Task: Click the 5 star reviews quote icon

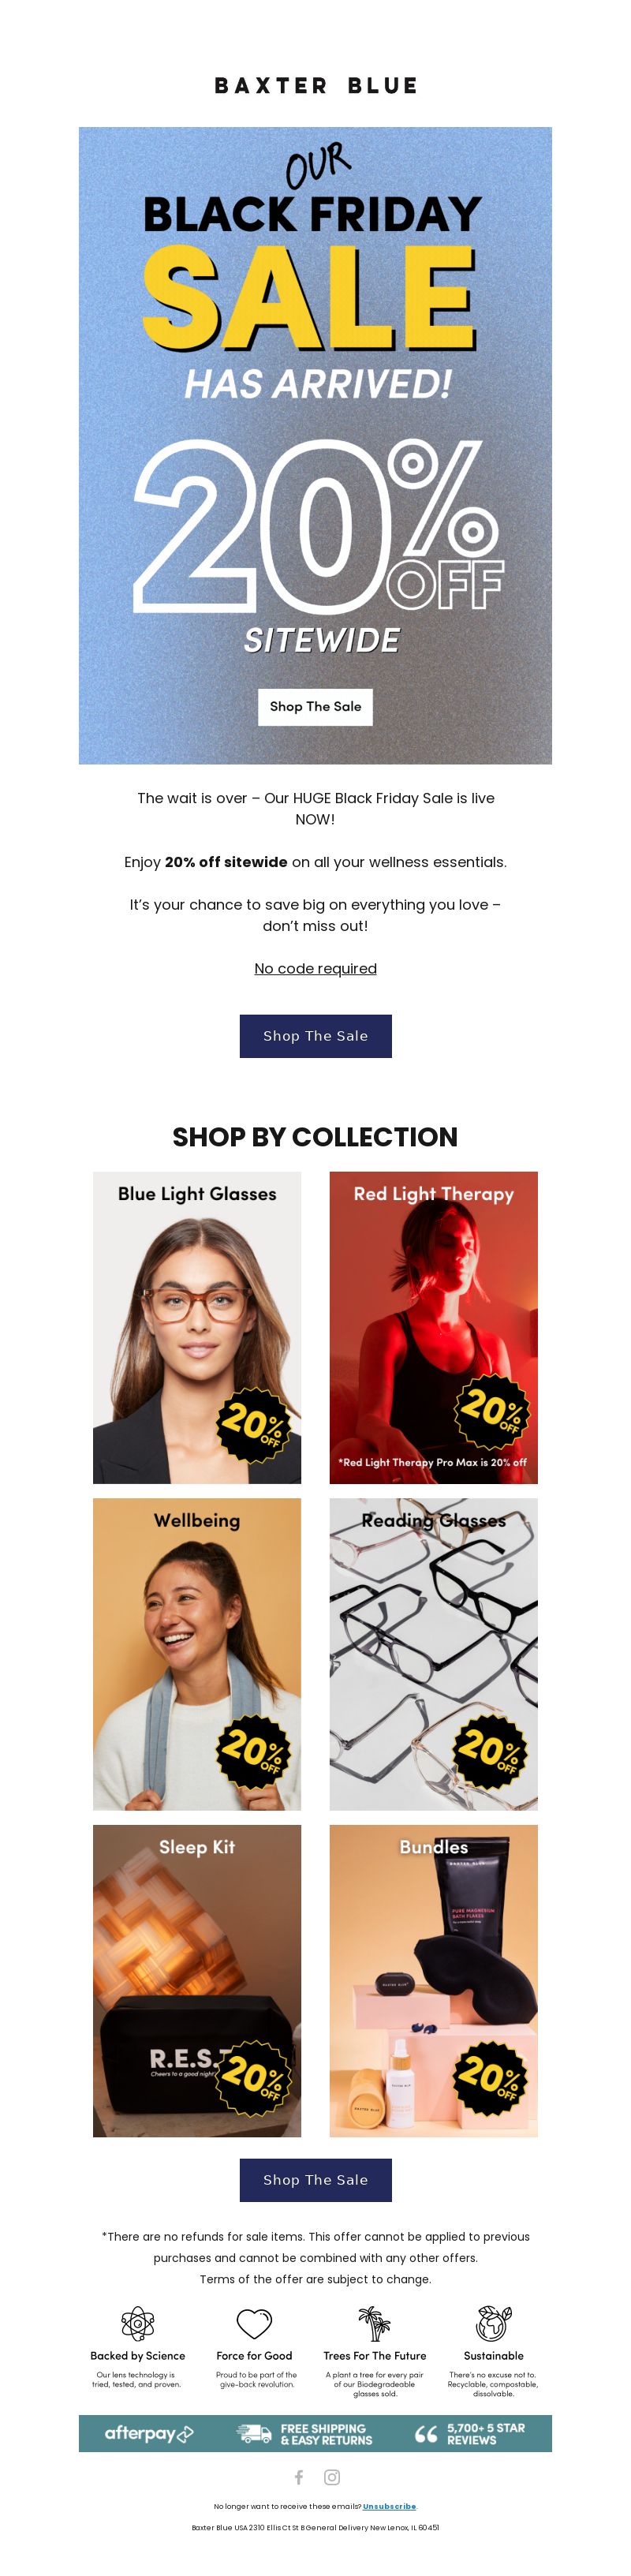Action: (x=426, y=2434)
